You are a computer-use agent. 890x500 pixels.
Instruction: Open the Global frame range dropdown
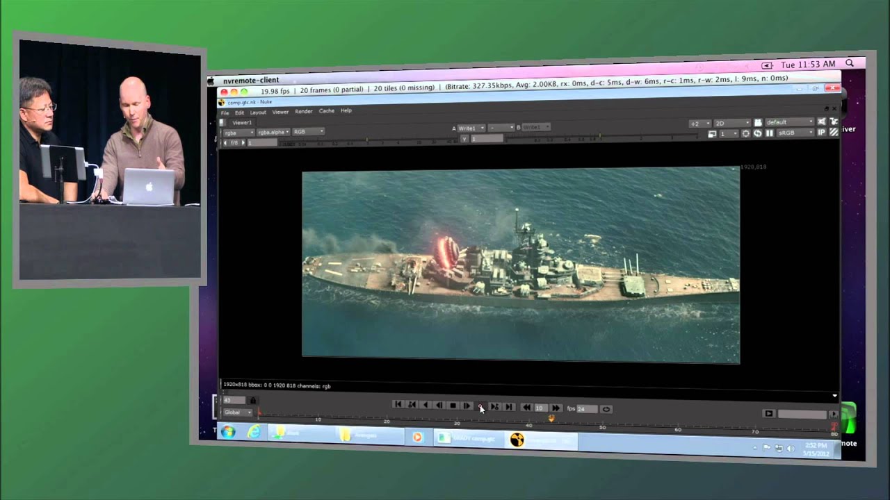237,412
